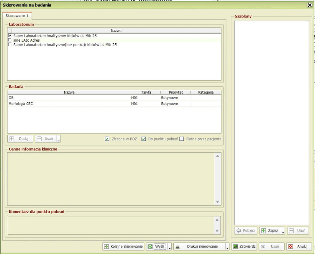Image resolution: width=315 pixels, height=254 pixels.
Task: Focus the Cenne informacje kliniczne text area
Action: pyautogui.click(x=111, y=179)
